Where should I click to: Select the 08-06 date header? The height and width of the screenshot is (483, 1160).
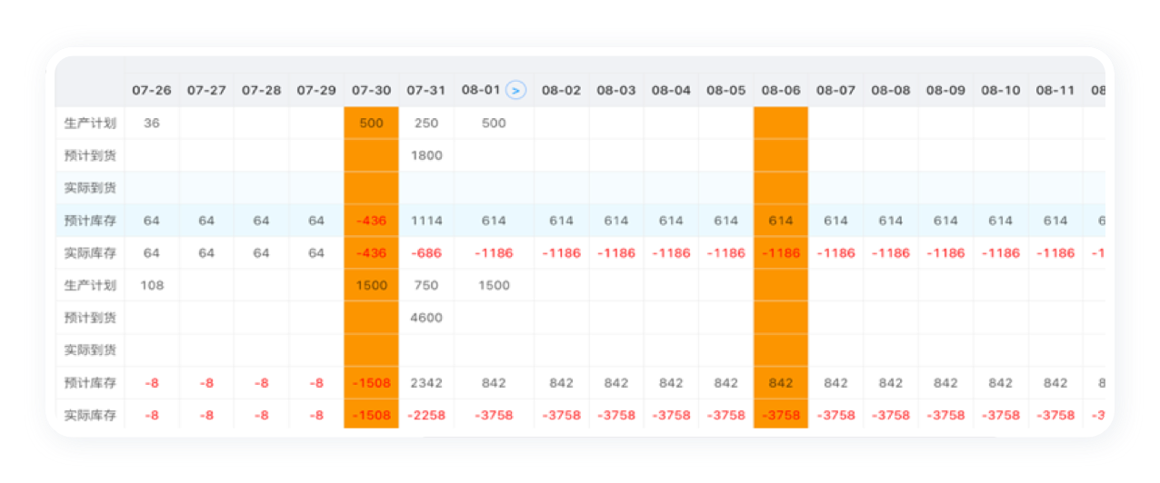coord(781,90)
